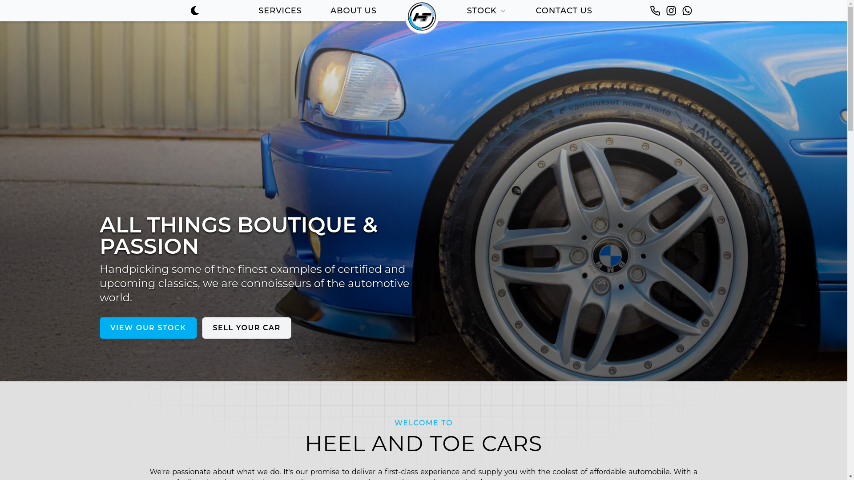Open the Instagram icon link
The image size is (854, 480).
(671, 11)
